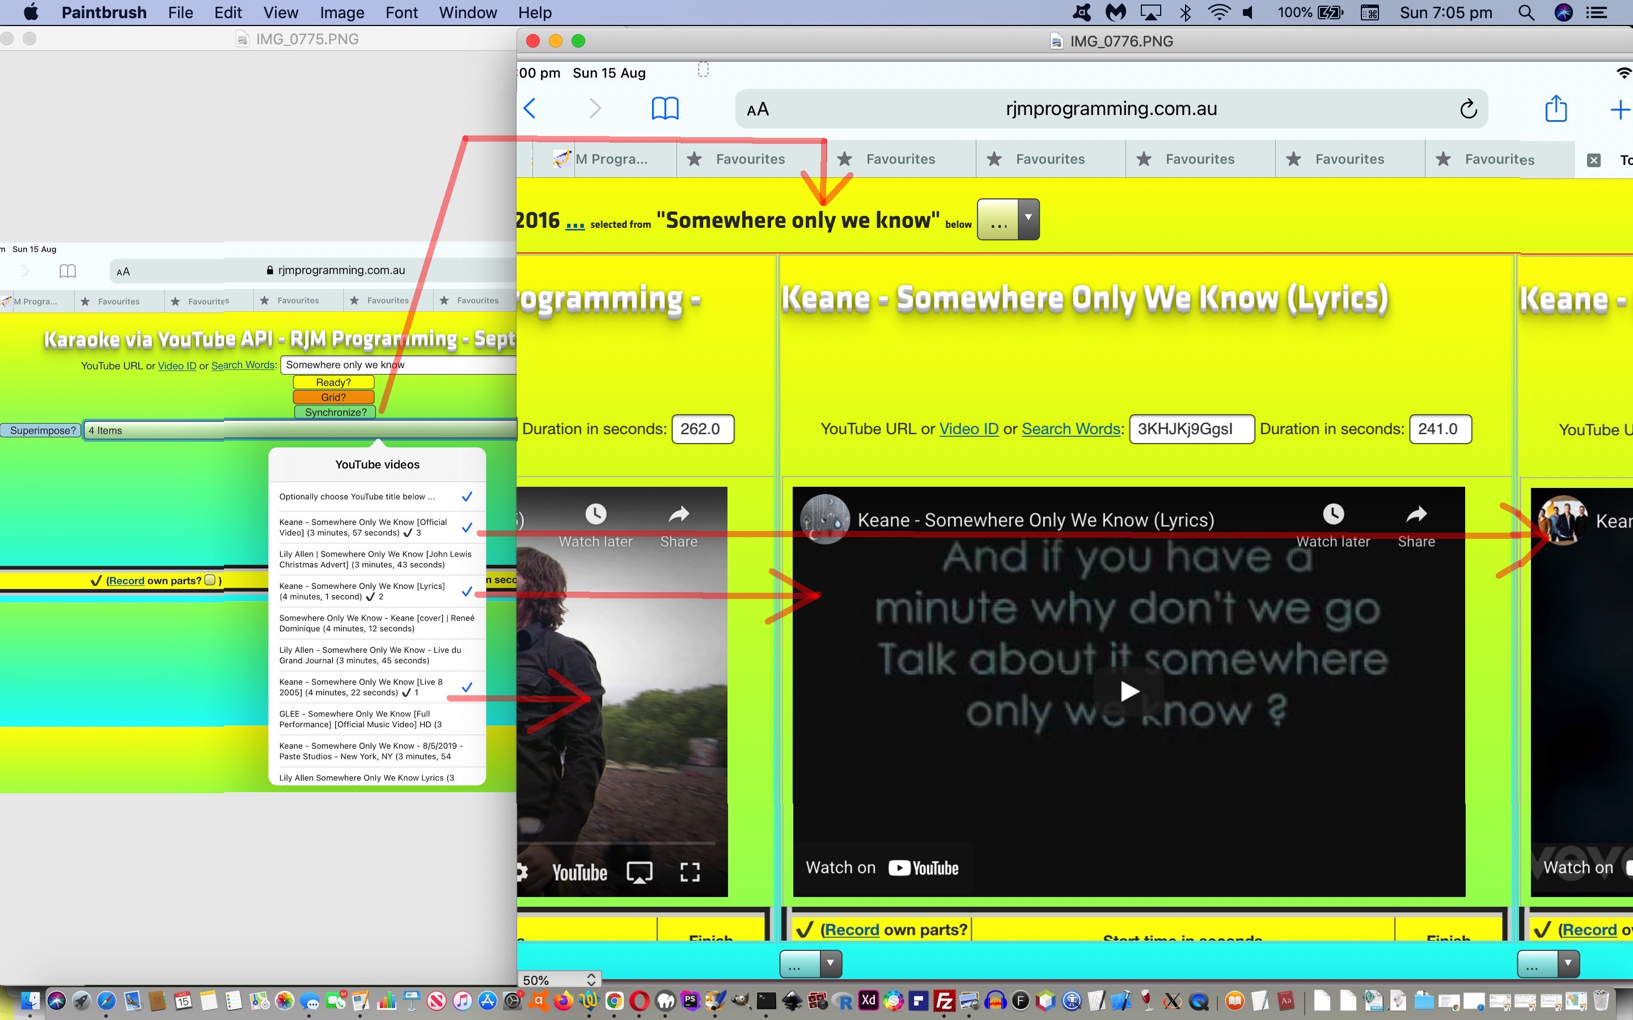Open Opera browser from dock

tap(640, 1001)
